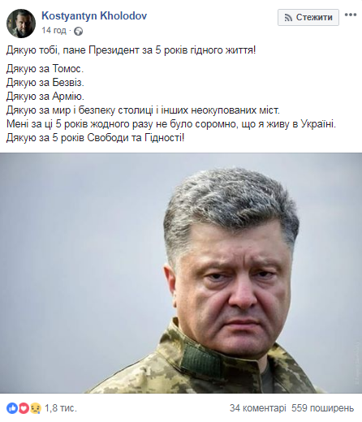Click the globe public privacy icon
The height and width of the screenshot is (422, 362).
point(78,31)
